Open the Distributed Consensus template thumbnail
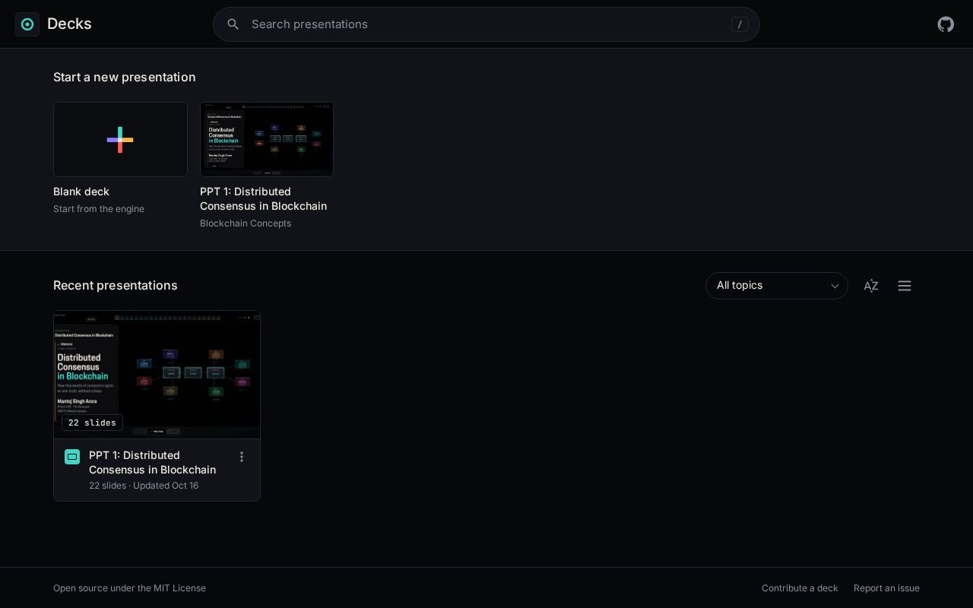973x608 pixels. point(267,140)
